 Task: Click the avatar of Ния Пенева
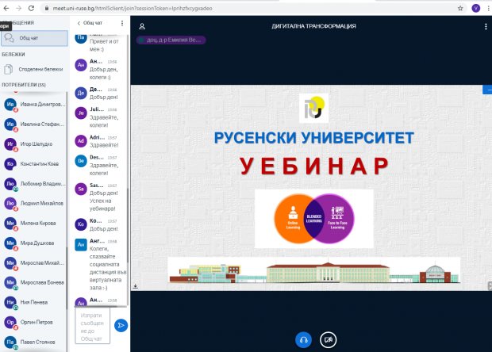pyautogui.click(x=10, y=303)
